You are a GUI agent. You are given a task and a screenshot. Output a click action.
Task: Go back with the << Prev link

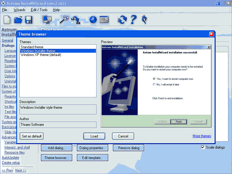tap(7, 170)
